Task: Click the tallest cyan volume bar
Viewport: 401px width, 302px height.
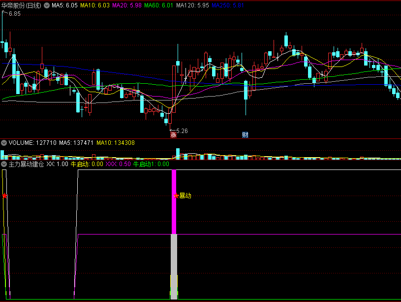Action: point(178,154)
